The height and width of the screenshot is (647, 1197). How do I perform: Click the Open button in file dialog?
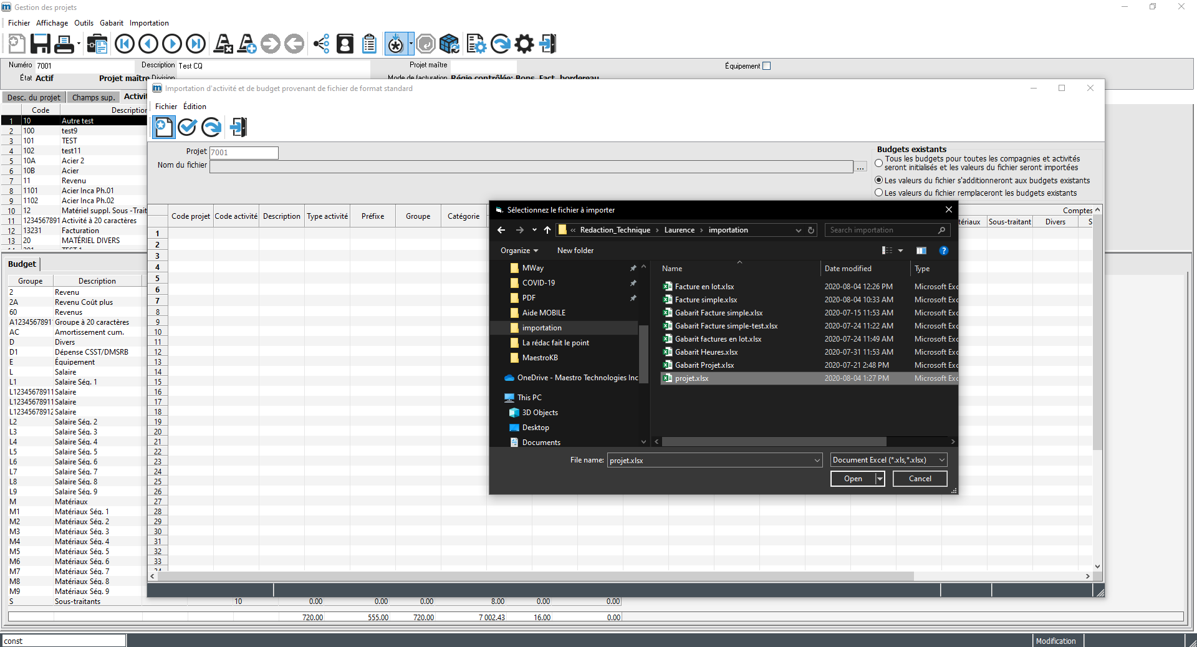tap(853, 479)
